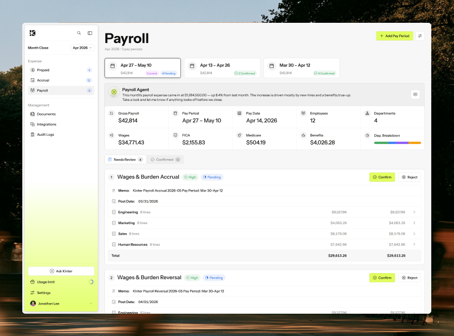Expand the Engineering row chevron in Accrual
The image size is (454, 336).
point(414,212)
